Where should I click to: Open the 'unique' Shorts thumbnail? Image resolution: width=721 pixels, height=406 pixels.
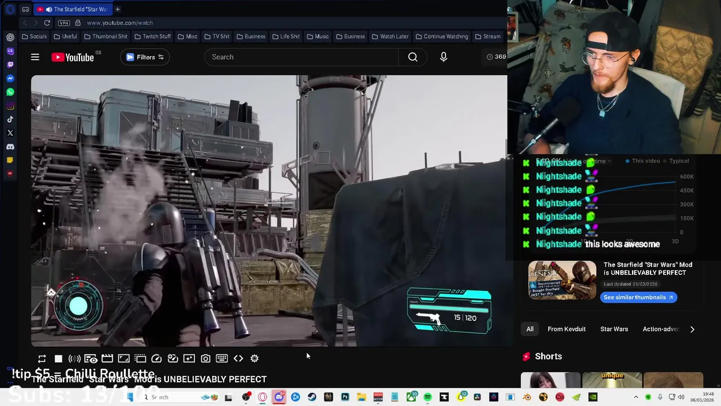[x=612, y=380]
